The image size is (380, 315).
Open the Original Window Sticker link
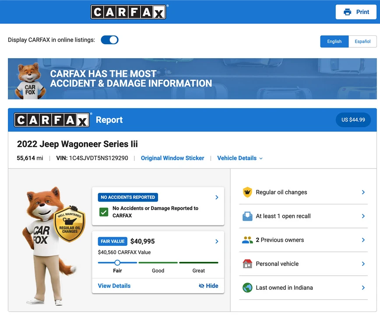pos(172,158)
